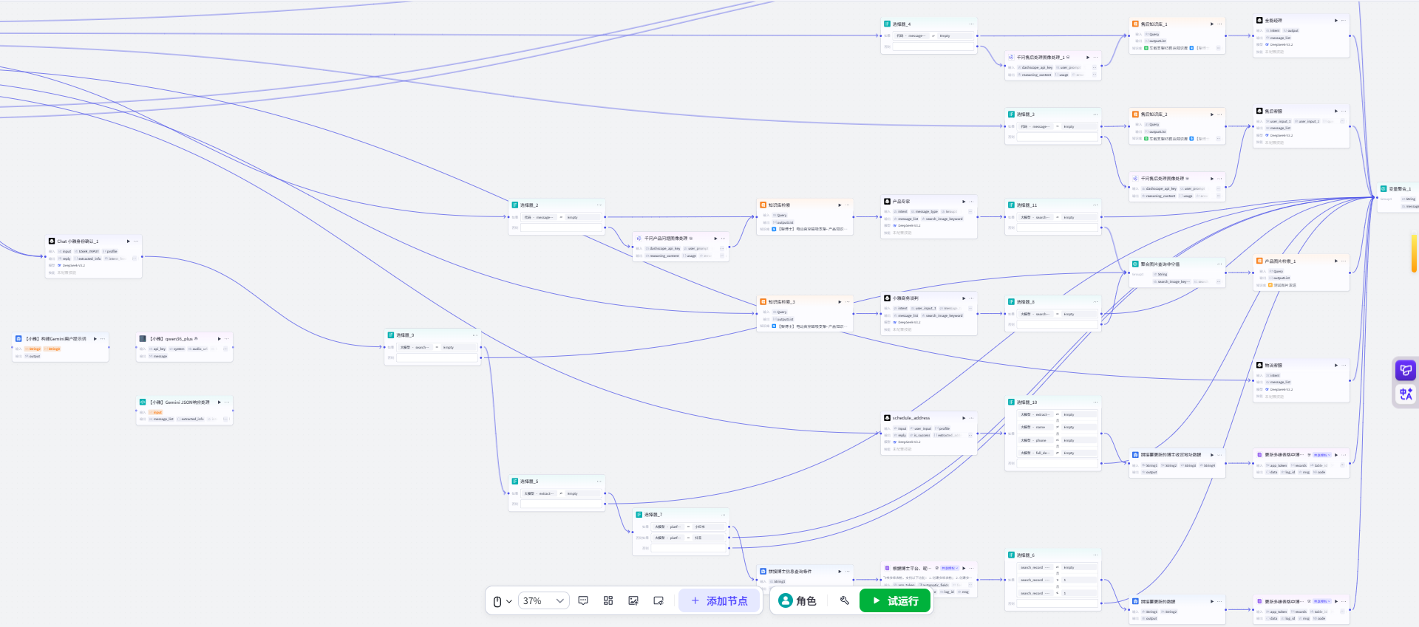Open the more menu of 选择器_10 node
The width and height of the screenshot is (1419, 627).
point(1095,402)
